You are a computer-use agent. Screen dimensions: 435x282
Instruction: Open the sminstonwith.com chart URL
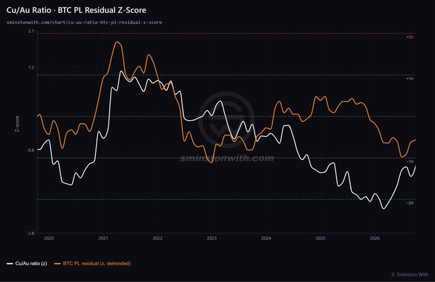click(84, 22)
